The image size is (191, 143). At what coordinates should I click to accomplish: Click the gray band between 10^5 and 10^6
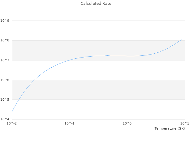(x=98, y=90)
